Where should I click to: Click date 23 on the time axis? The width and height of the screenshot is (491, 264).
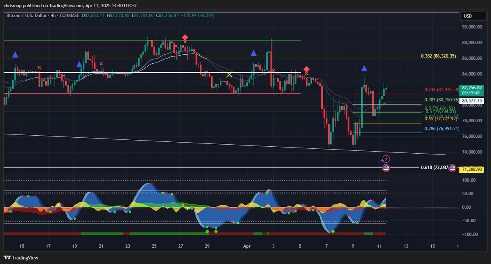[128, 246]
